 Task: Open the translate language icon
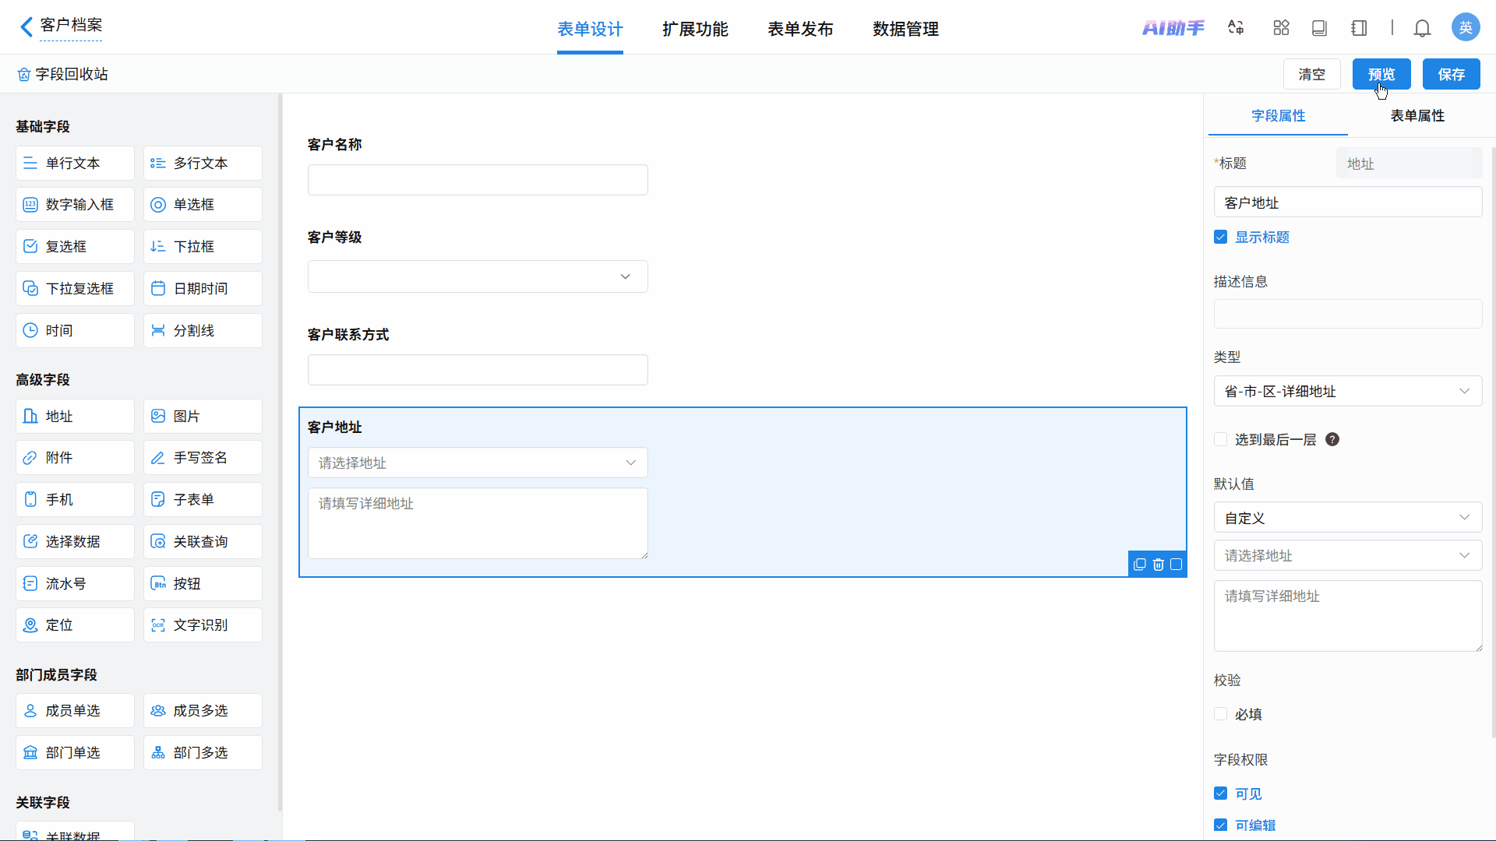click(x=1236, y=28)
